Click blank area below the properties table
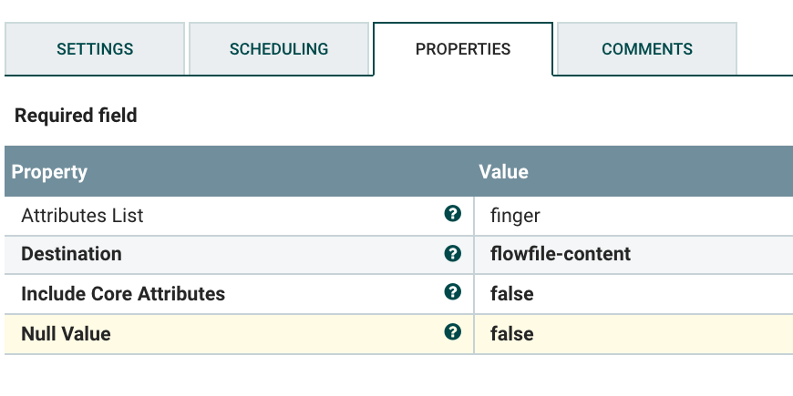The image size is (793, 396). pos(396,375)
